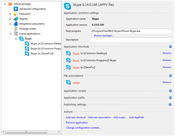Click the tree panel horizontal scrollbar thumb
This screenshot has height=136, width=175.
[26, 132]
